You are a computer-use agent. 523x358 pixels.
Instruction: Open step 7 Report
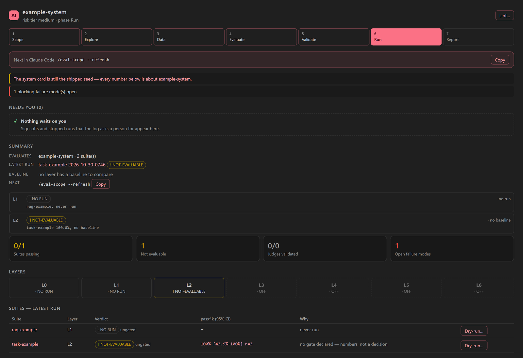point(479,37)
